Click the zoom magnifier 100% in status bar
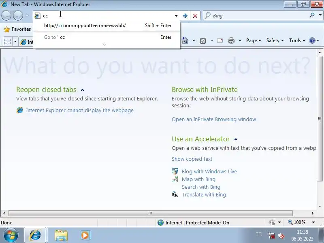The width and height of the screenshot is (324, 243). (297, 222)
